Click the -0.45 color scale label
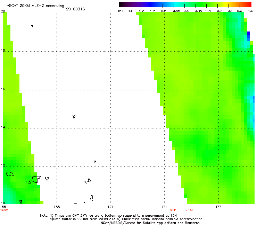257x225 pixels. pos(175,11)
